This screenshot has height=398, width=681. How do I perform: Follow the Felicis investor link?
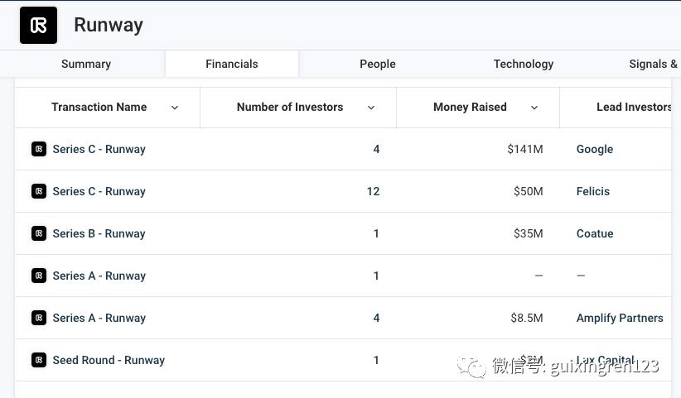coord(593,191)
